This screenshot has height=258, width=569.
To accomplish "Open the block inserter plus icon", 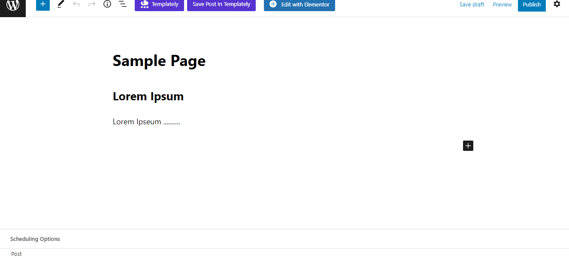I will click(x=42, y=4).
